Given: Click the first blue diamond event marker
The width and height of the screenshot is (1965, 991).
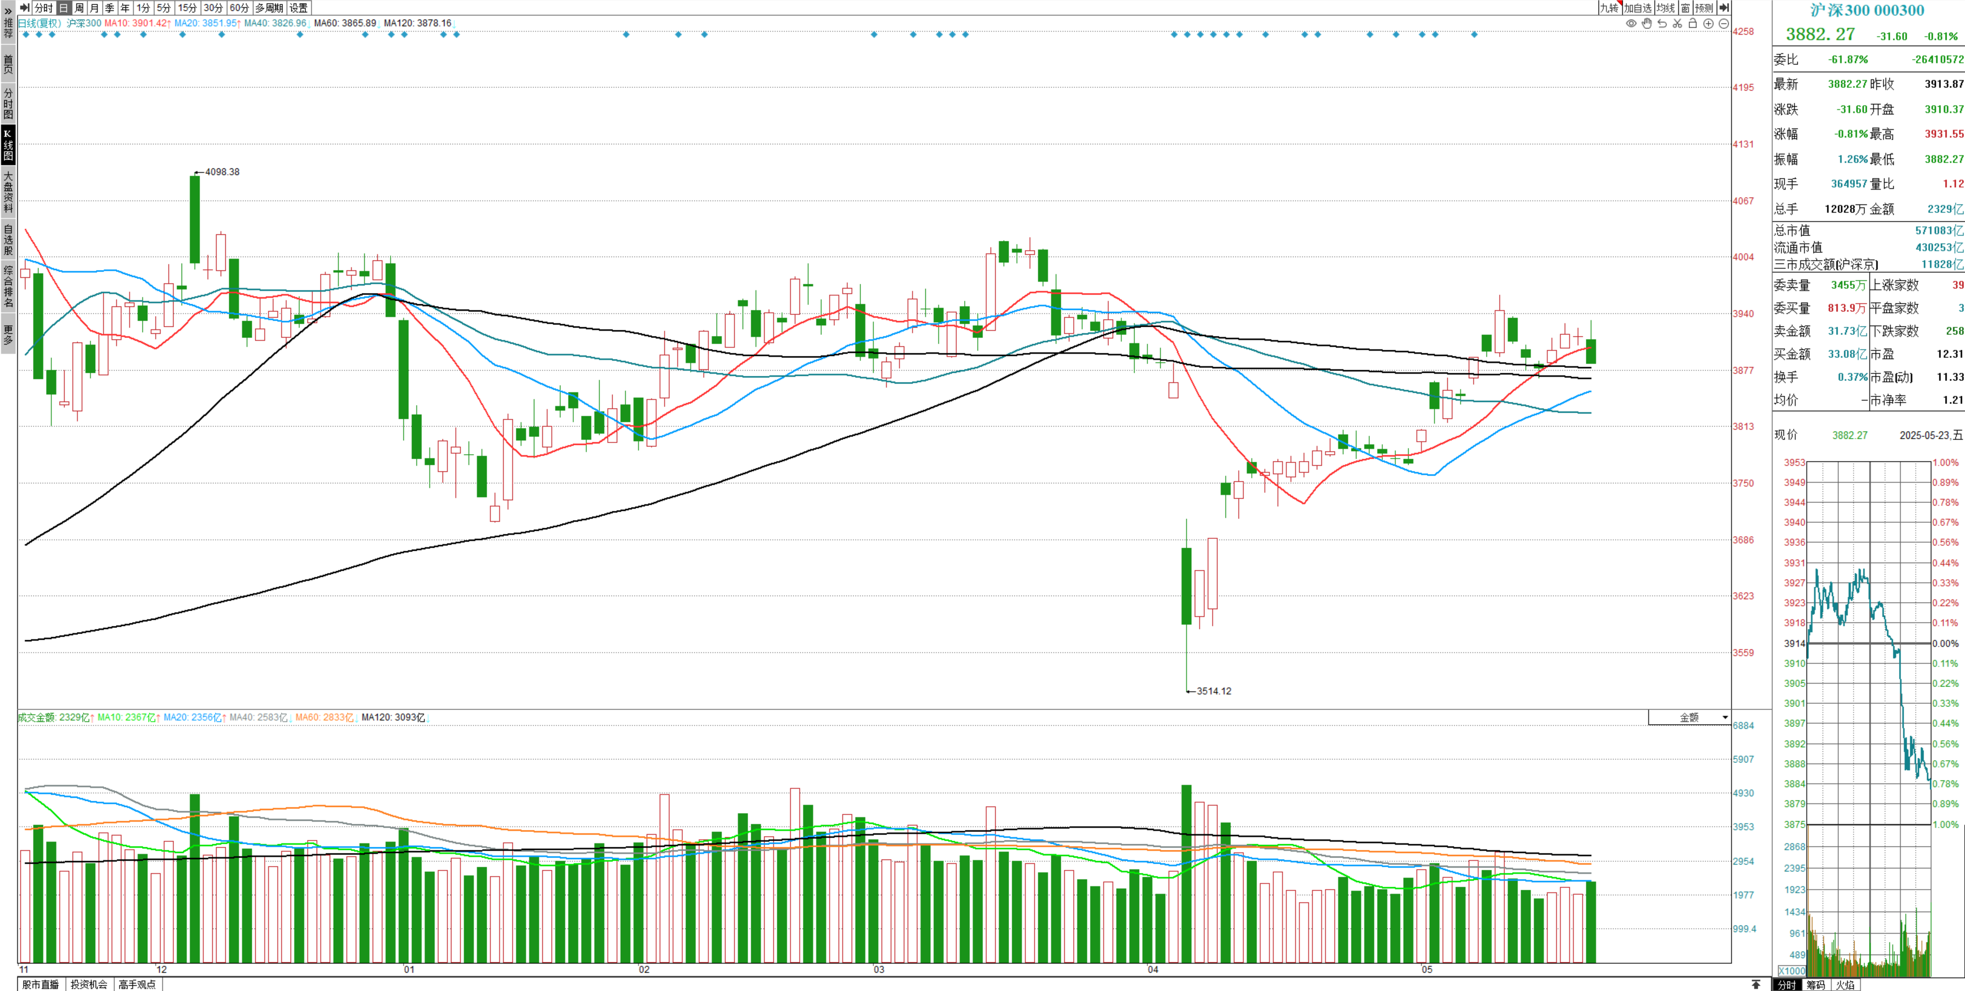Looking at the screenshot, I should tap(26, 34).
